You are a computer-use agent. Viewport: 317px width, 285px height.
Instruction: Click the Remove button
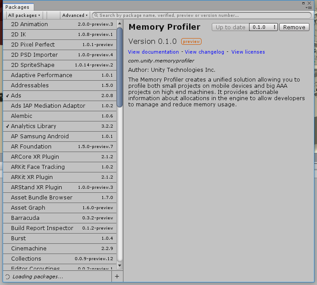(294, 27)
